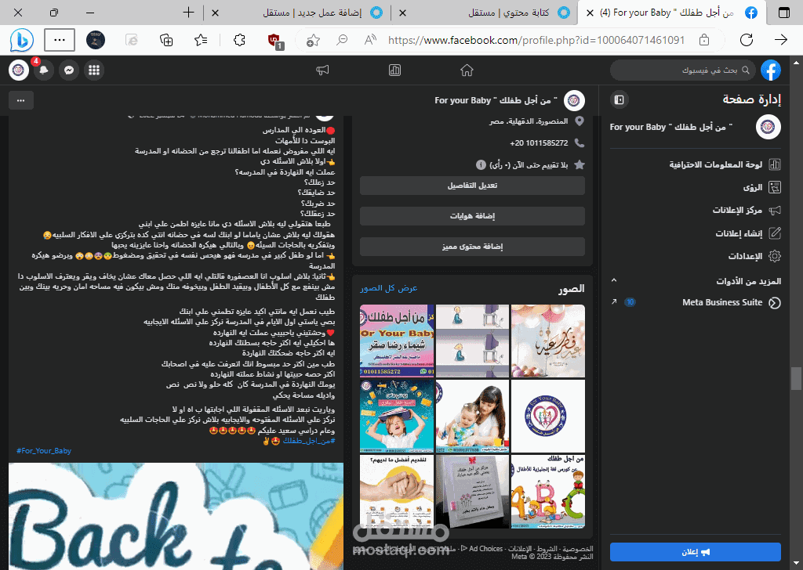
Task: Click the browser forward arrow
Action: click(x=780, y=40)
